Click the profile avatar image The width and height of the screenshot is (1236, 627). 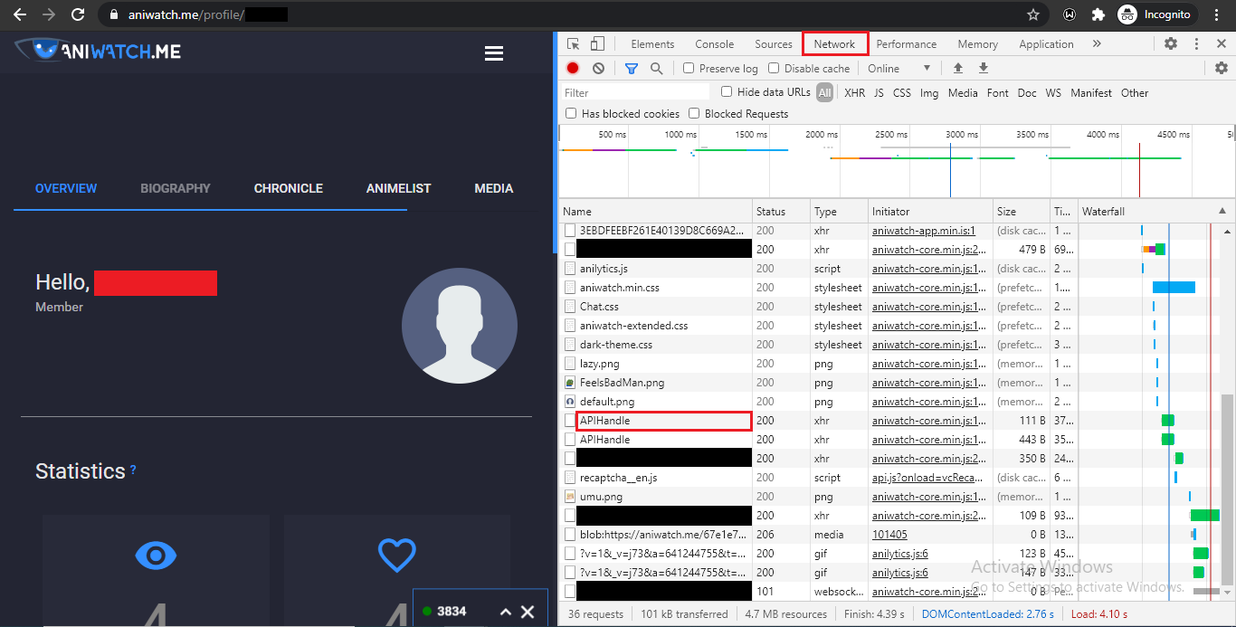tap(460, 326)
